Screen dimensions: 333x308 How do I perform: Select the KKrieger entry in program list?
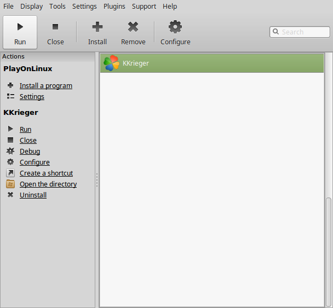(212, 63)
